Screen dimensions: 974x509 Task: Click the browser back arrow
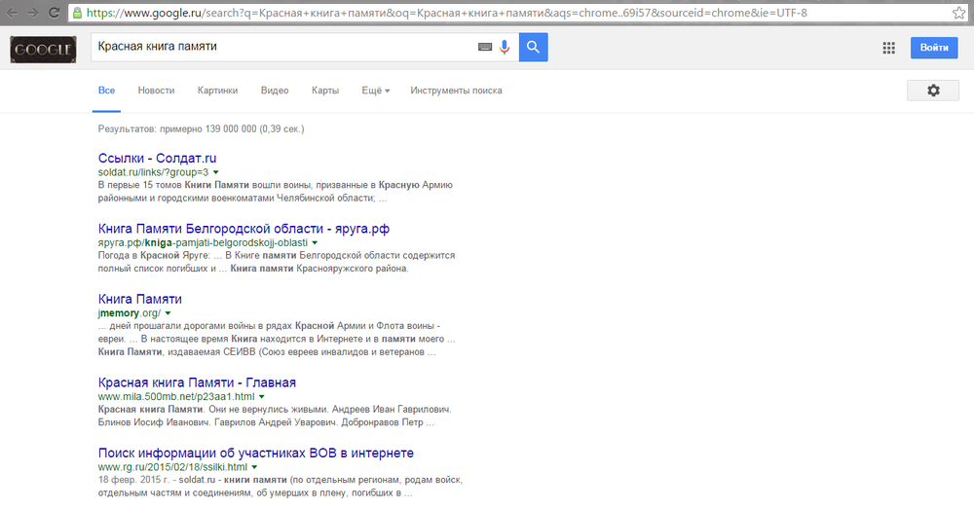point(11,13)
